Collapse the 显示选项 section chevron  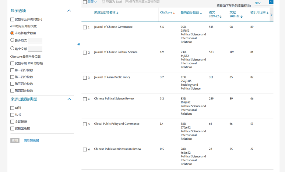click(69, 11)
